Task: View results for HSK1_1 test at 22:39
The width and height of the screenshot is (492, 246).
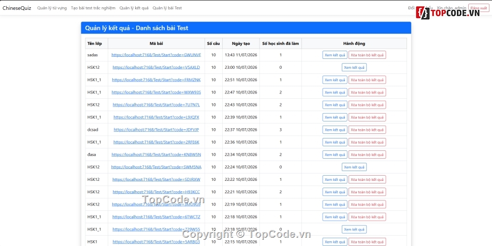Action: (335, 117)
